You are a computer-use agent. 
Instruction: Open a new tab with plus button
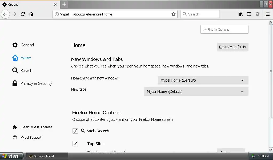point(64,4)
